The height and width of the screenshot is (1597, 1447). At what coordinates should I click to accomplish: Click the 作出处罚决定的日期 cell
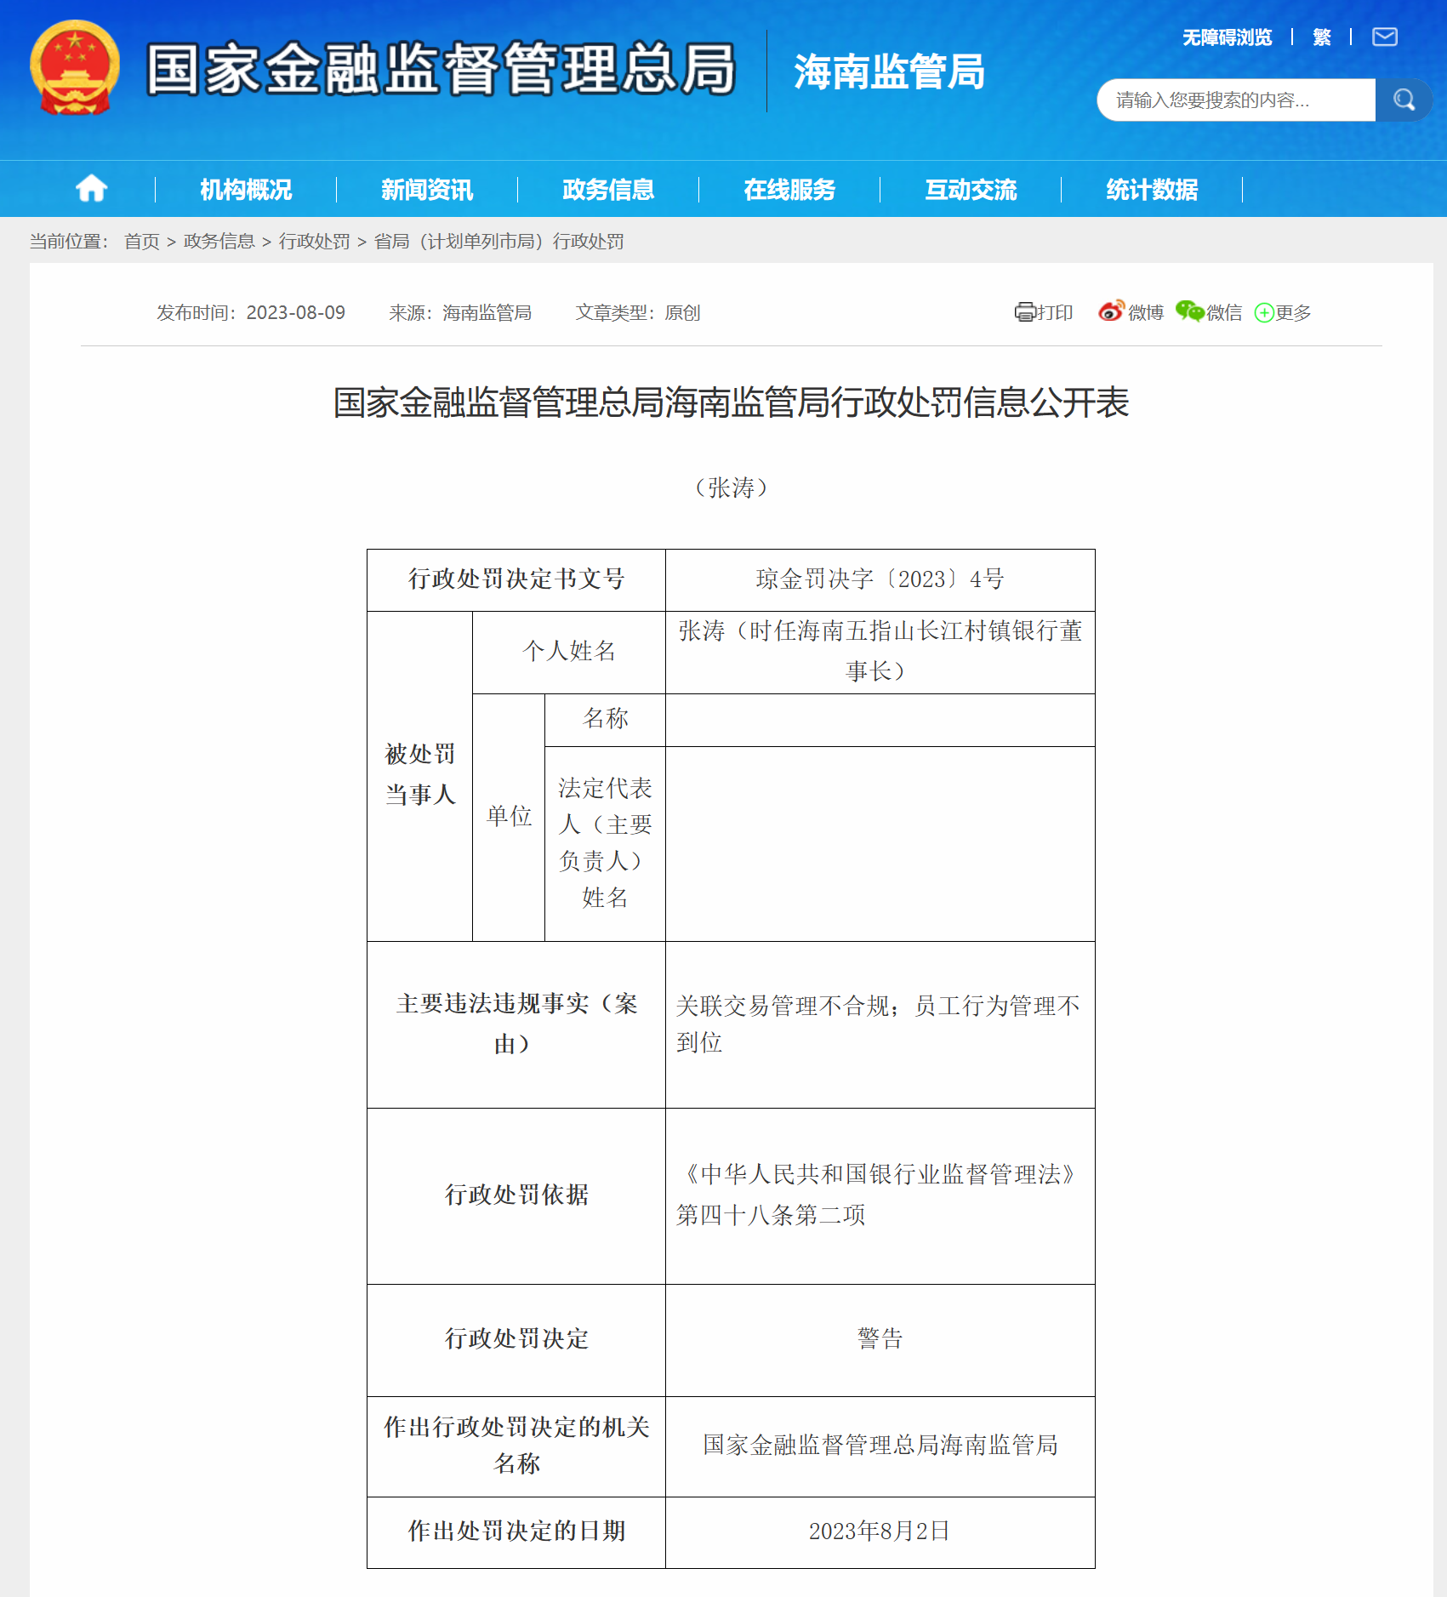(x=516, y=1531)
